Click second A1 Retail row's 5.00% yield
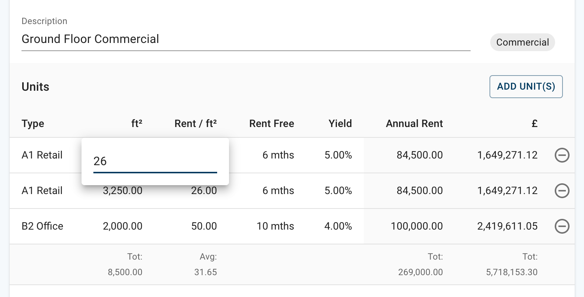The width and height of the screenshot is (584, 297). point(338,191)
